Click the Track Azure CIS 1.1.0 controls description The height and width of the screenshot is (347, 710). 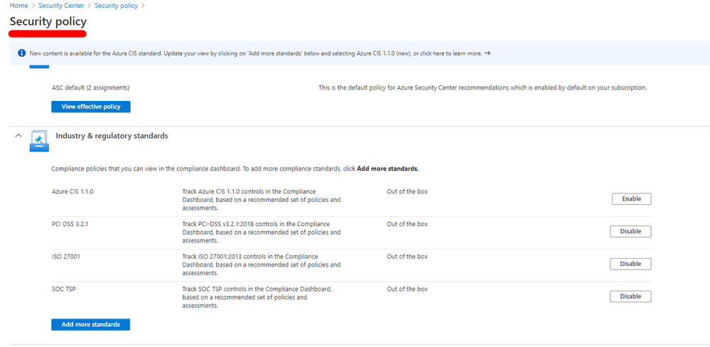pyautogui.click(x=262, y=200)
